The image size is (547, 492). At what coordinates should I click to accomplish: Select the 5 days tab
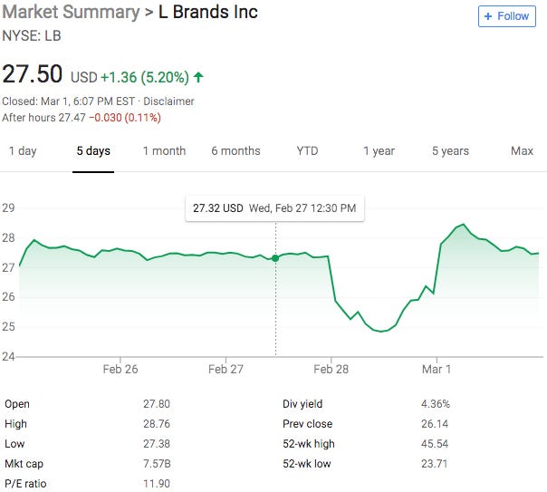pyautogui.click(x=93, y=151)
